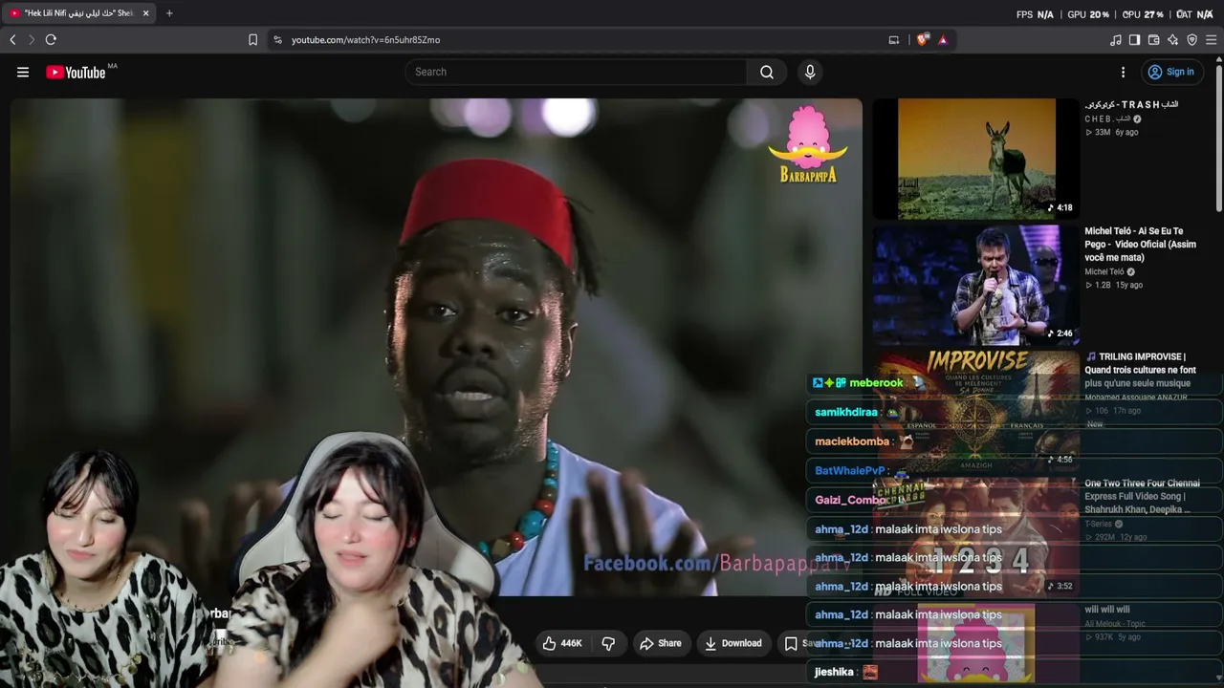
Task: View site information next to URL
Action: click(277, 39)
